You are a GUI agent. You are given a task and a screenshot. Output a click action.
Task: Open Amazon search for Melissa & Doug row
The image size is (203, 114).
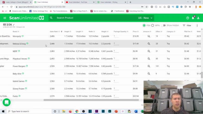149,44
